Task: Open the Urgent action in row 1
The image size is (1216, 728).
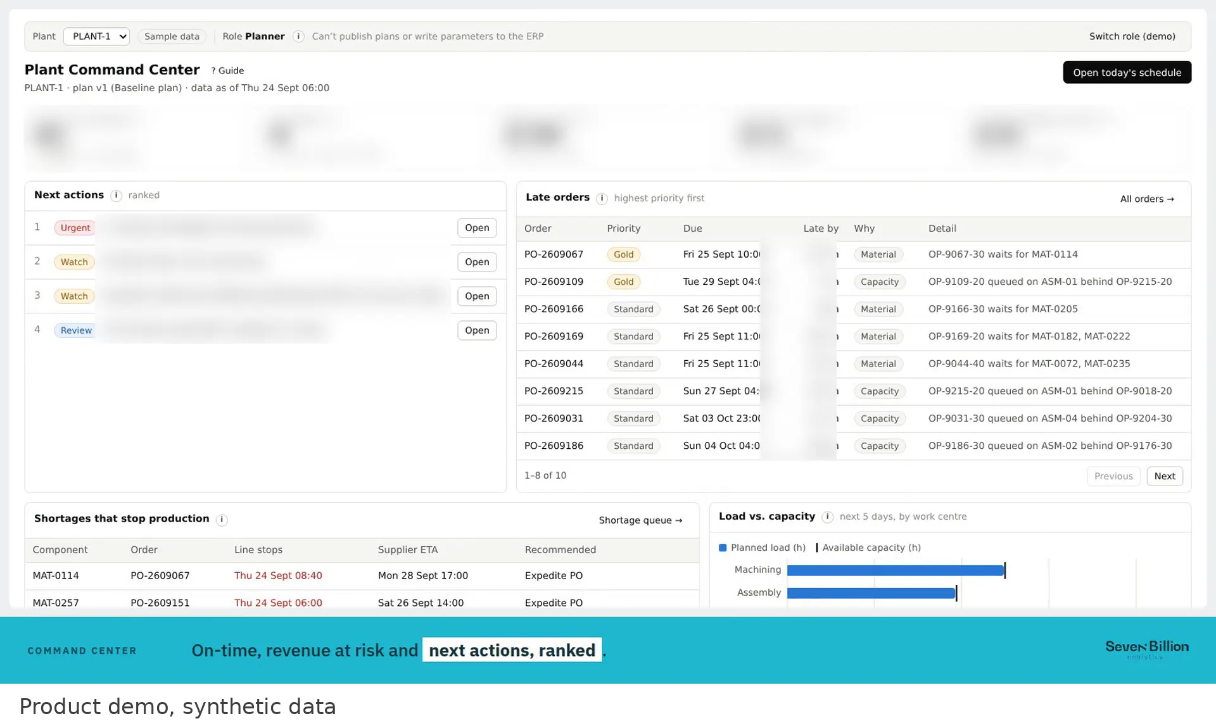Action: tap(477, 228)
